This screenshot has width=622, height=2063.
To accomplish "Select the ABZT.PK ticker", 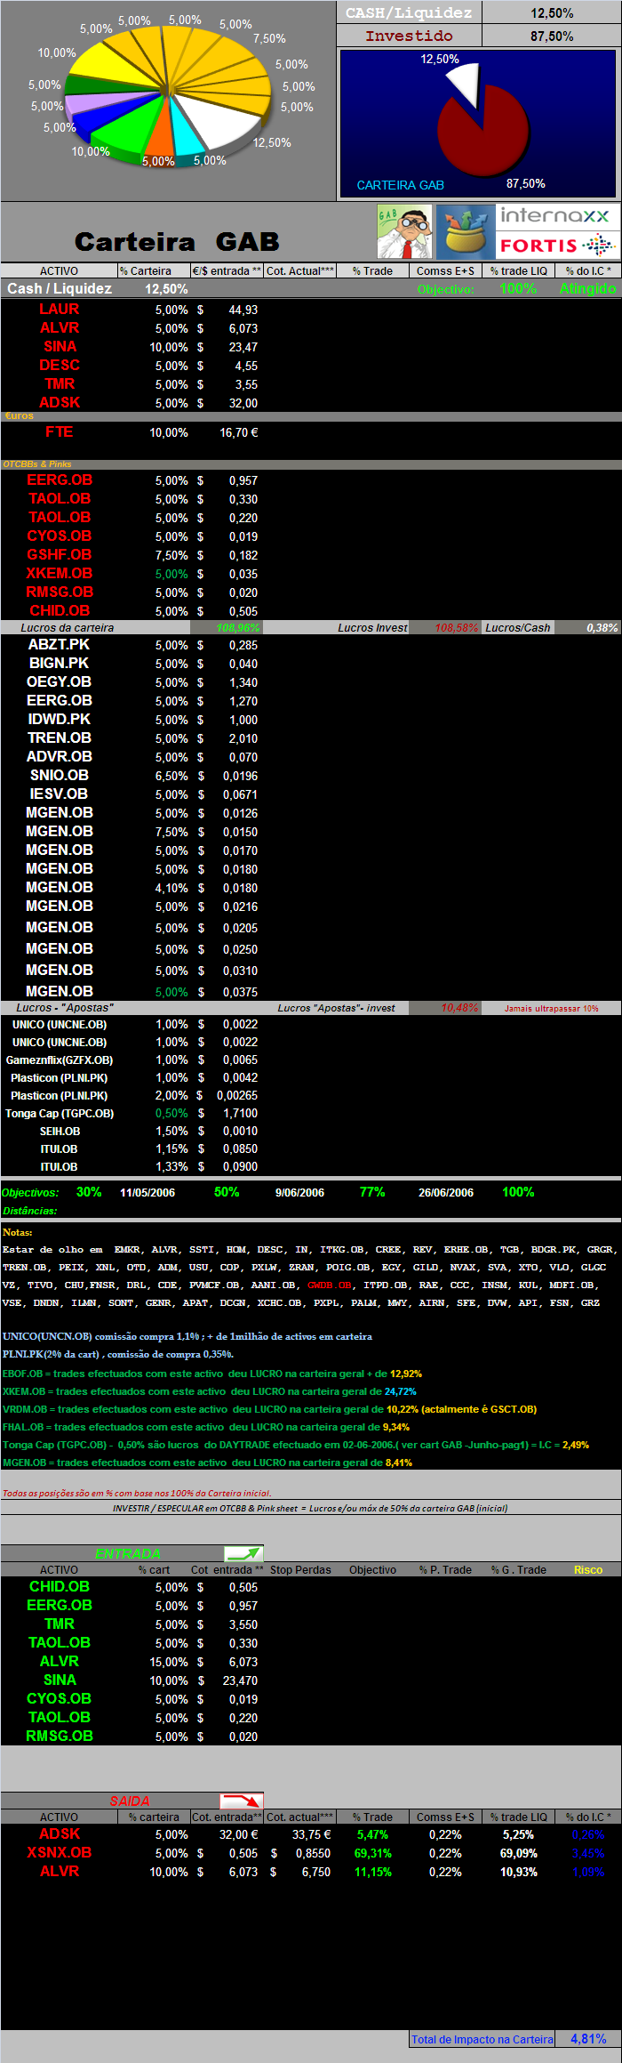I will click(x=60, y=644).
